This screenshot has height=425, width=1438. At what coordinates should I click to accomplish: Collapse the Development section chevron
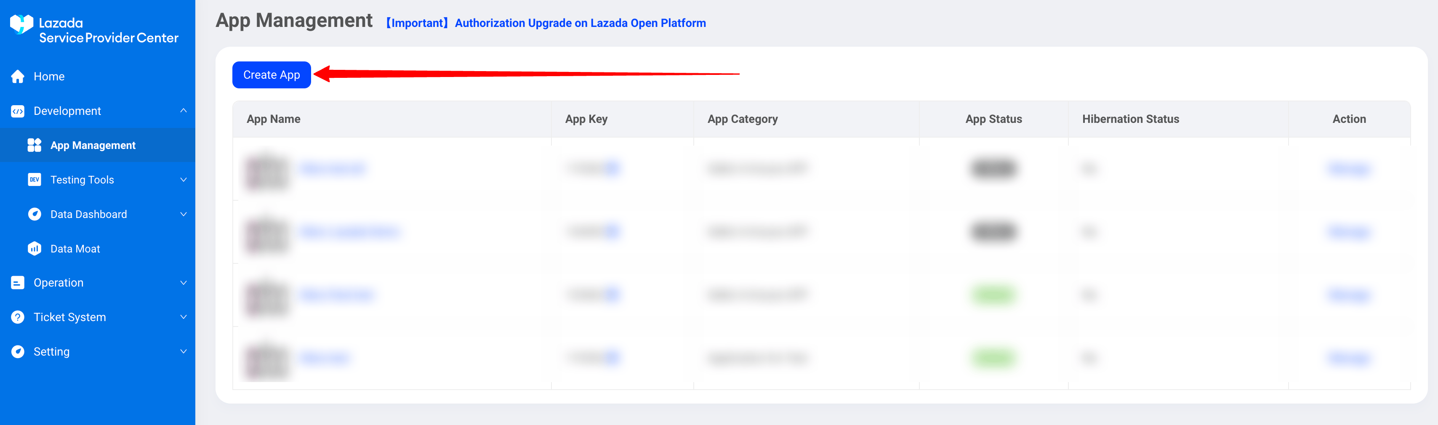pyautogui.click(x=184, y=110)
